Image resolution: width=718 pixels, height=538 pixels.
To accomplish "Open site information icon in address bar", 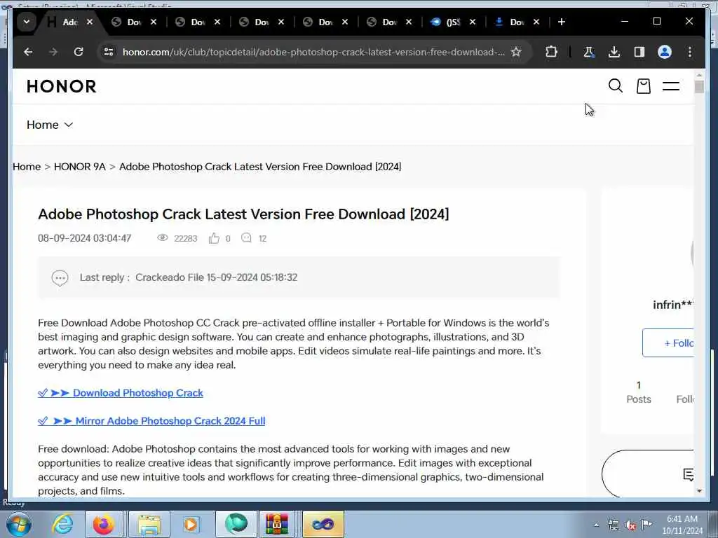I will click(109, 52).
